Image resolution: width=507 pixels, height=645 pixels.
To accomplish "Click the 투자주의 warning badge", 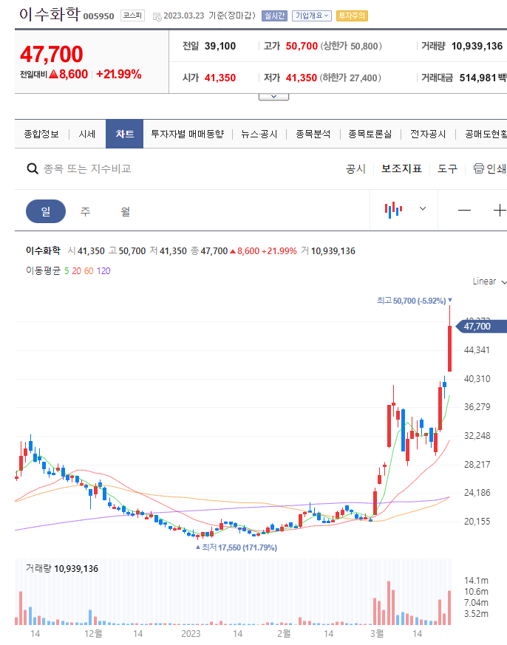I will pos(352,16).
